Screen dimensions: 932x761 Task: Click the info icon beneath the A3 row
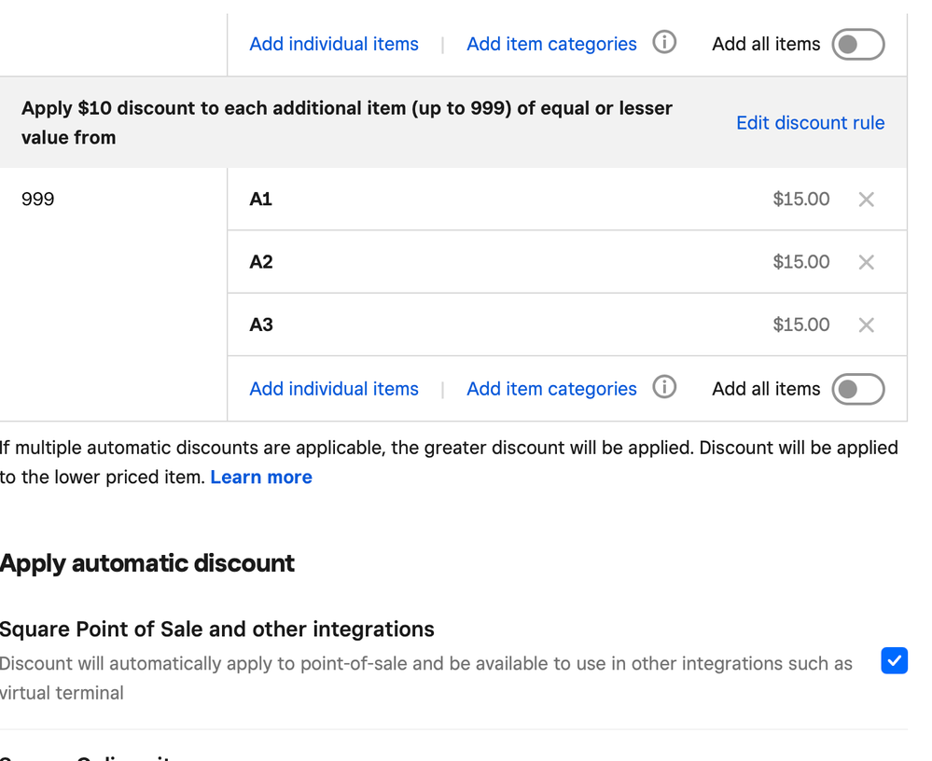tap(664, 388)
